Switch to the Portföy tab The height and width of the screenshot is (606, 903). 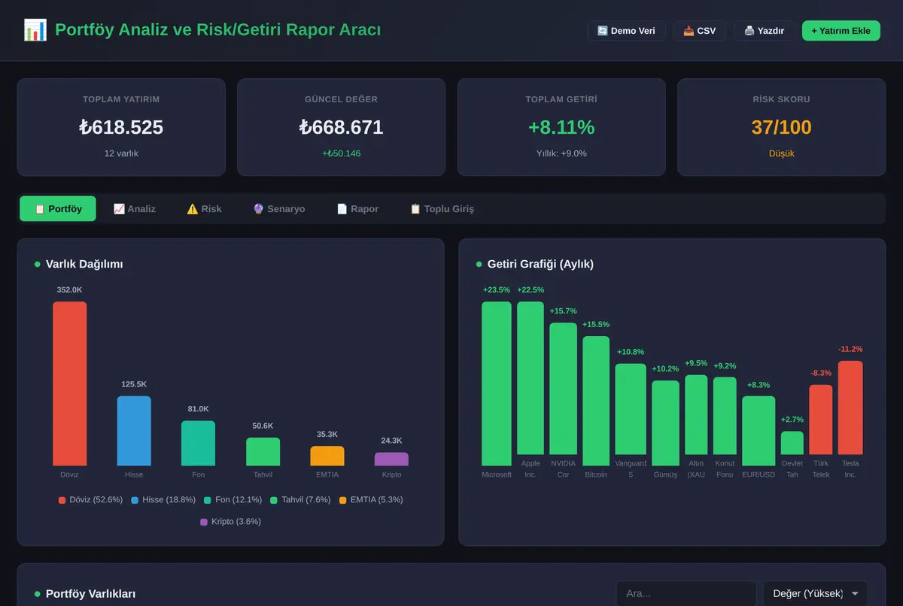[x=58, y=209]
